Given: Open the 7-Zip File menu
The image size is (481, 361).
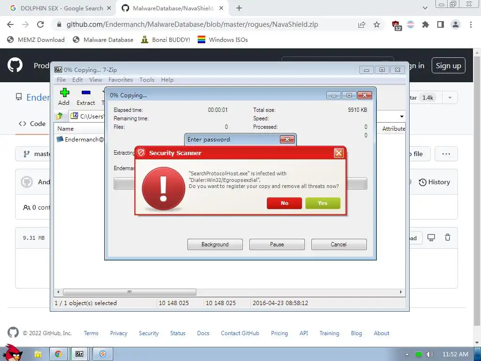Looking at the screenshot, I should tap(62, 80).
